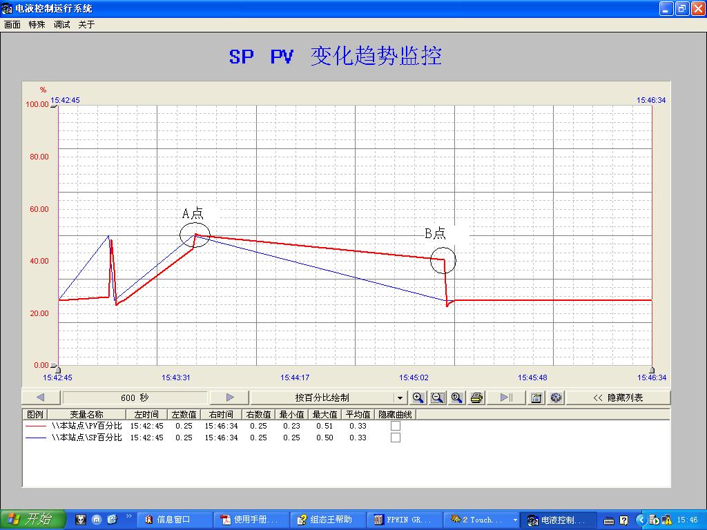Click the third magnifier zoom icon
This screenshot has height=530, width=707.
[457, 397]
